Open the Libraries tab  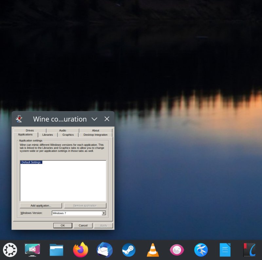[x=47, y=135]
